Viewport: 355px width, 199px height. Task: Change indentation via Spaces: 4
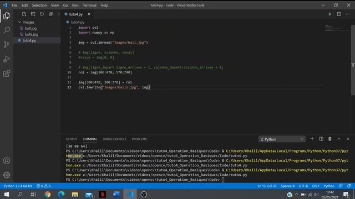288,186
